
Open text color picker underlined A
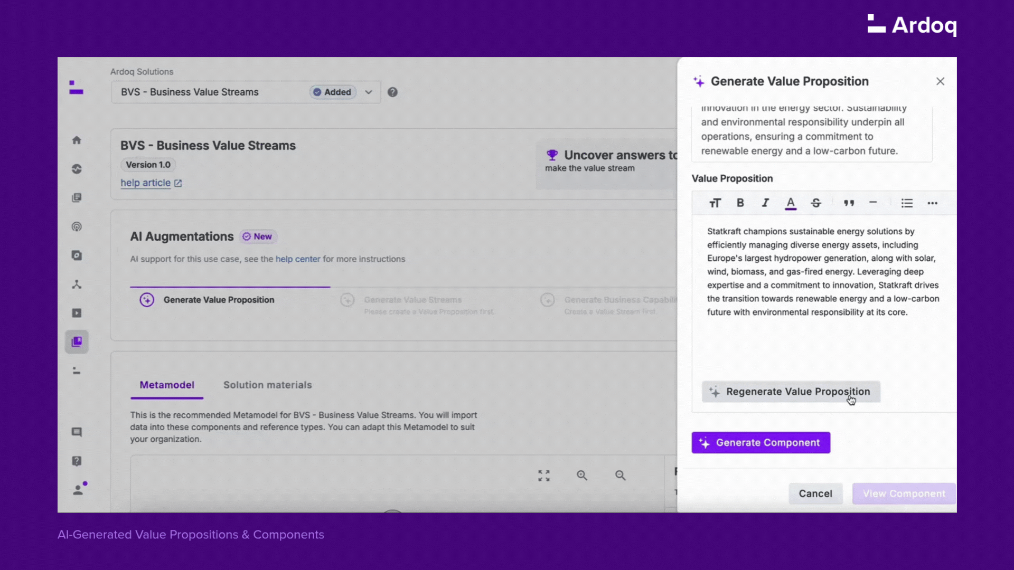tap(791, 203)
